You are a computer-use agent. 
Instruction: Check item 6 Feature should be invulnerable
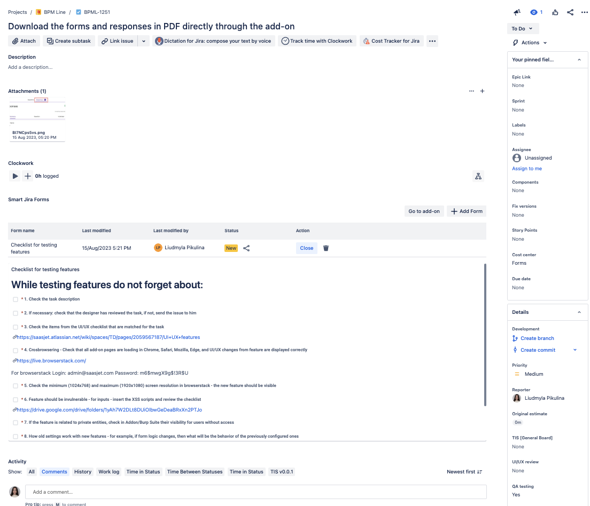click(x=15, y=400)
